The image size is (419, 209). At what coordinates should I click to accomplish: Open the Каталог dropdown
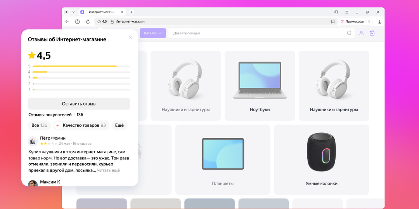tap(153, 33)
